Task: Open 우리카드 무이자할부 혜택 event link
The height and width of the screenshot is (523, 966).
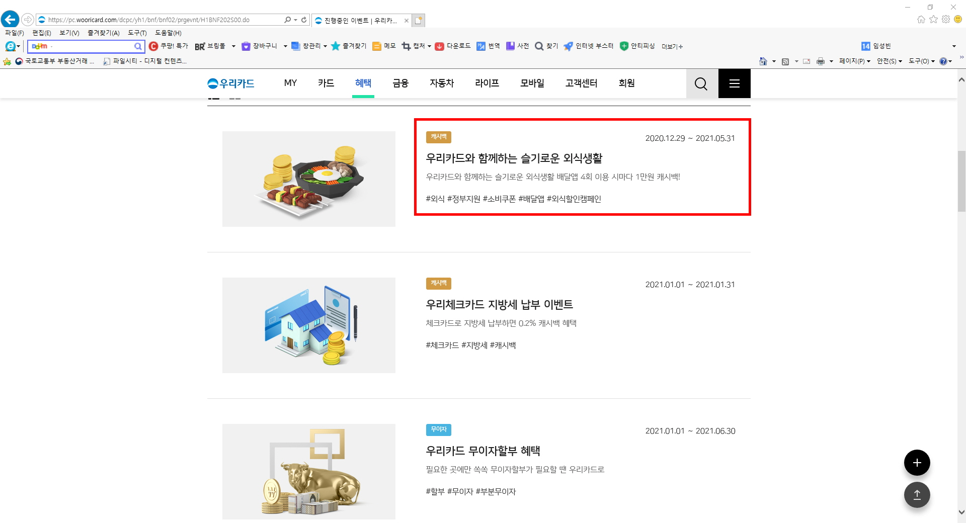Action: point(483,451)
